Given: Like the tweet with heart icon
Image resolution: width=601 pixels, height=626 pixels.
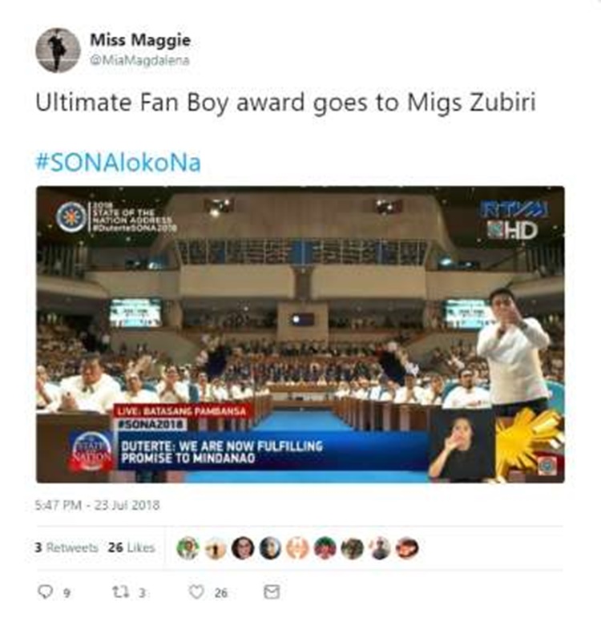Looking at the screenshot, I should click(196, 592).
